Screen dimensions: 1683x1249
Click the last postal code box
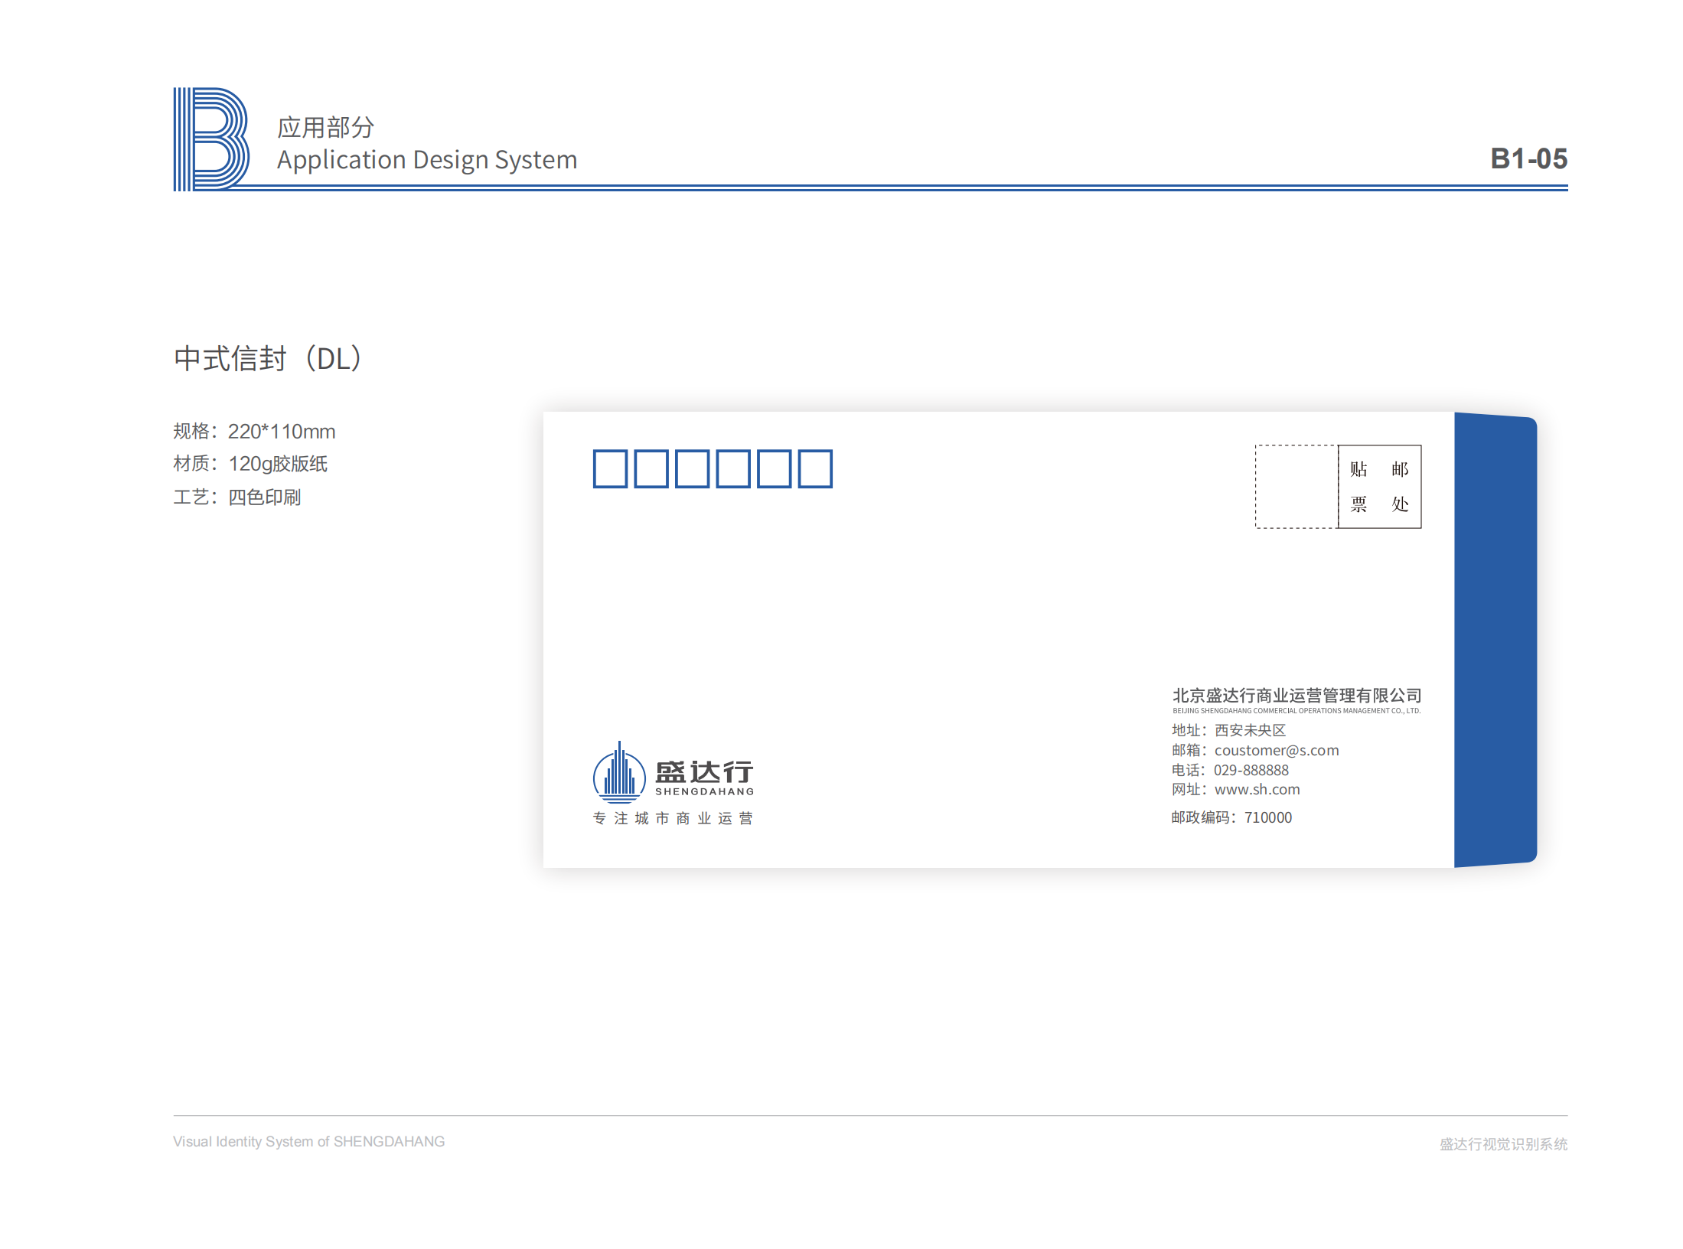click(x=814, y=468)
